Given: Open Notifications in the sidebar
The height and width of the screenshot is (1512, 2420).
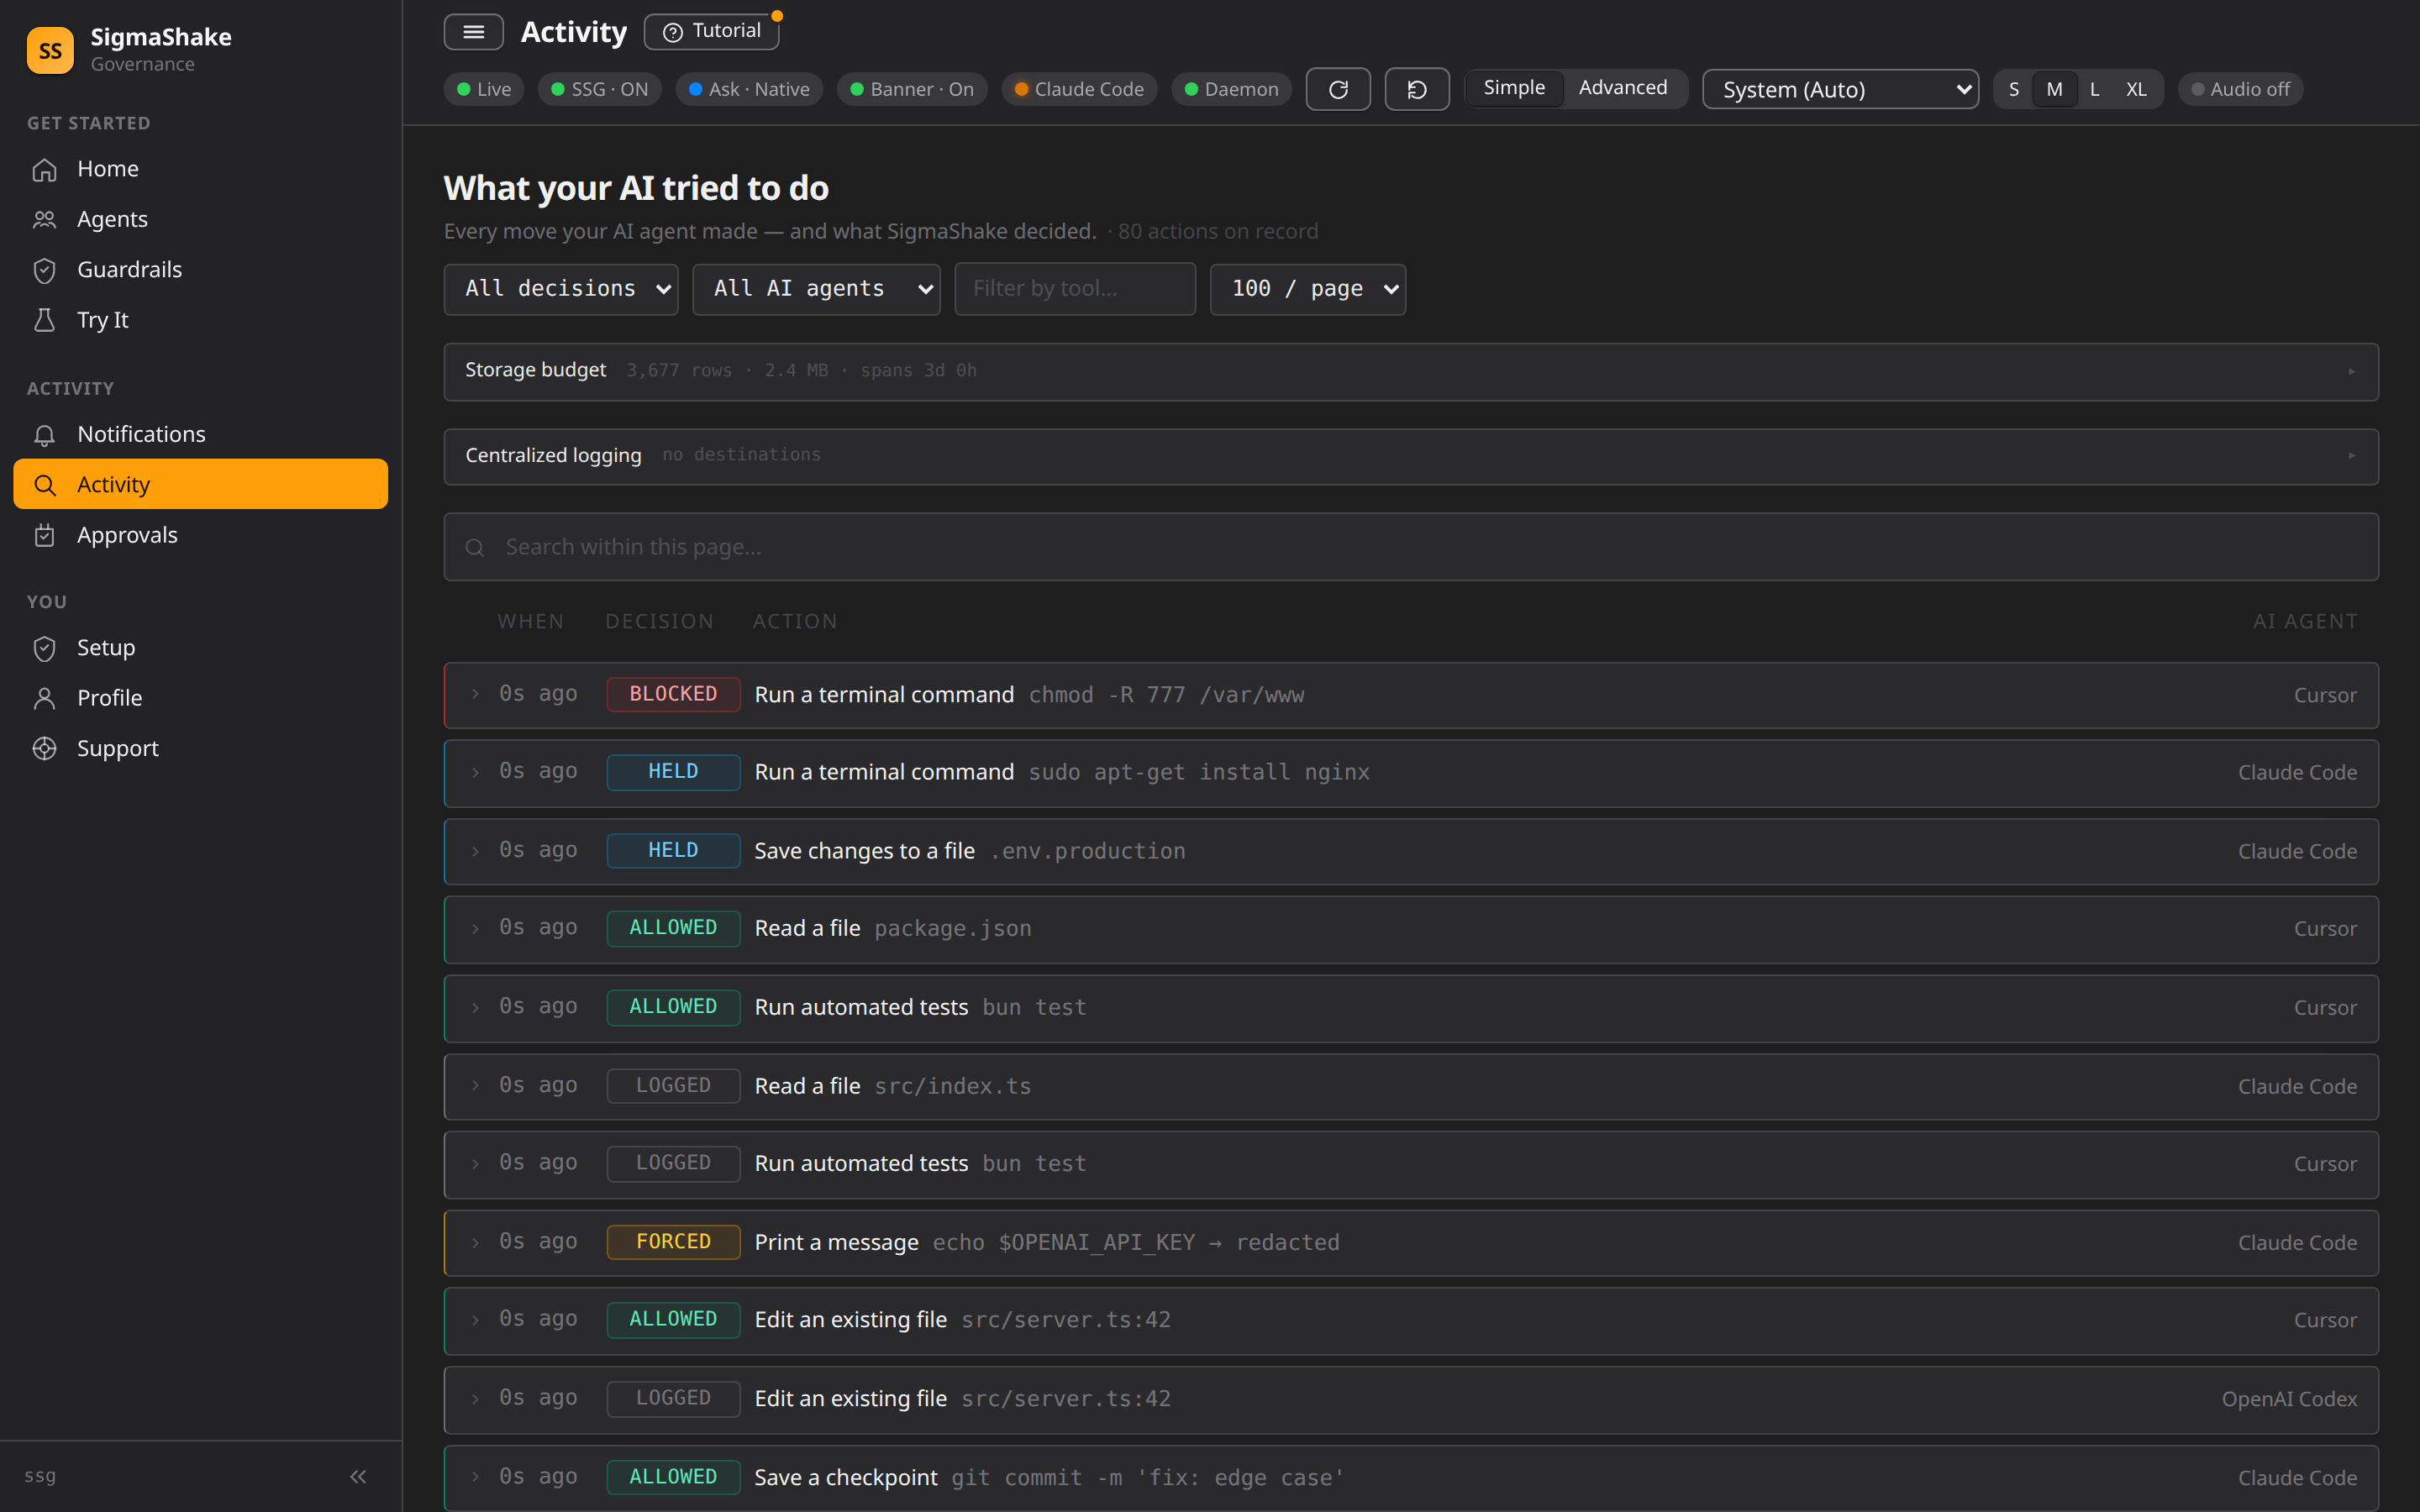Looking at the screenshot, I should point(200,434).
